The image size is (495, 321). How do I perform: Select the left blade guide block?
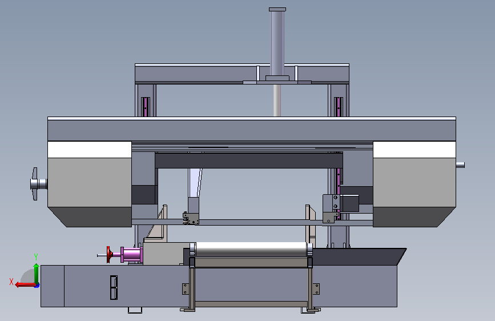coord(191,218)
